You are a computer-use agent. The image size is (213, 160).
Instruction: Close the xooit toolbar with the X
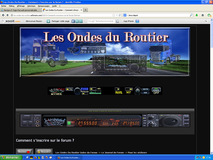tap(206, 21)
